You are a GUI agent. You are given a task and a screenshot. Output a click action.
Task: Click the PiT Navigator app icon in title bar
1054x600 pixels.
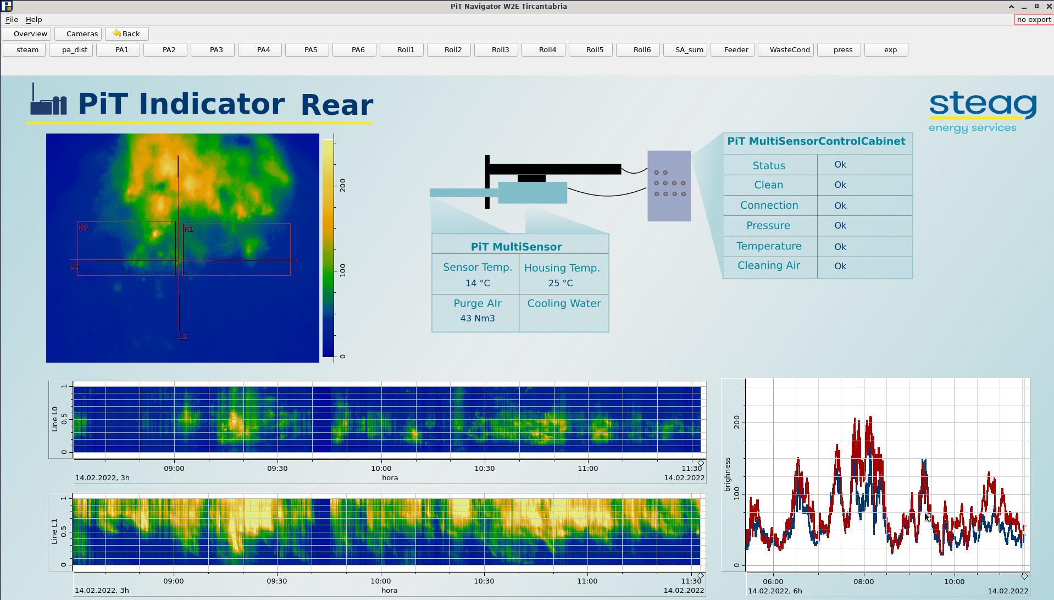[7, 7]
